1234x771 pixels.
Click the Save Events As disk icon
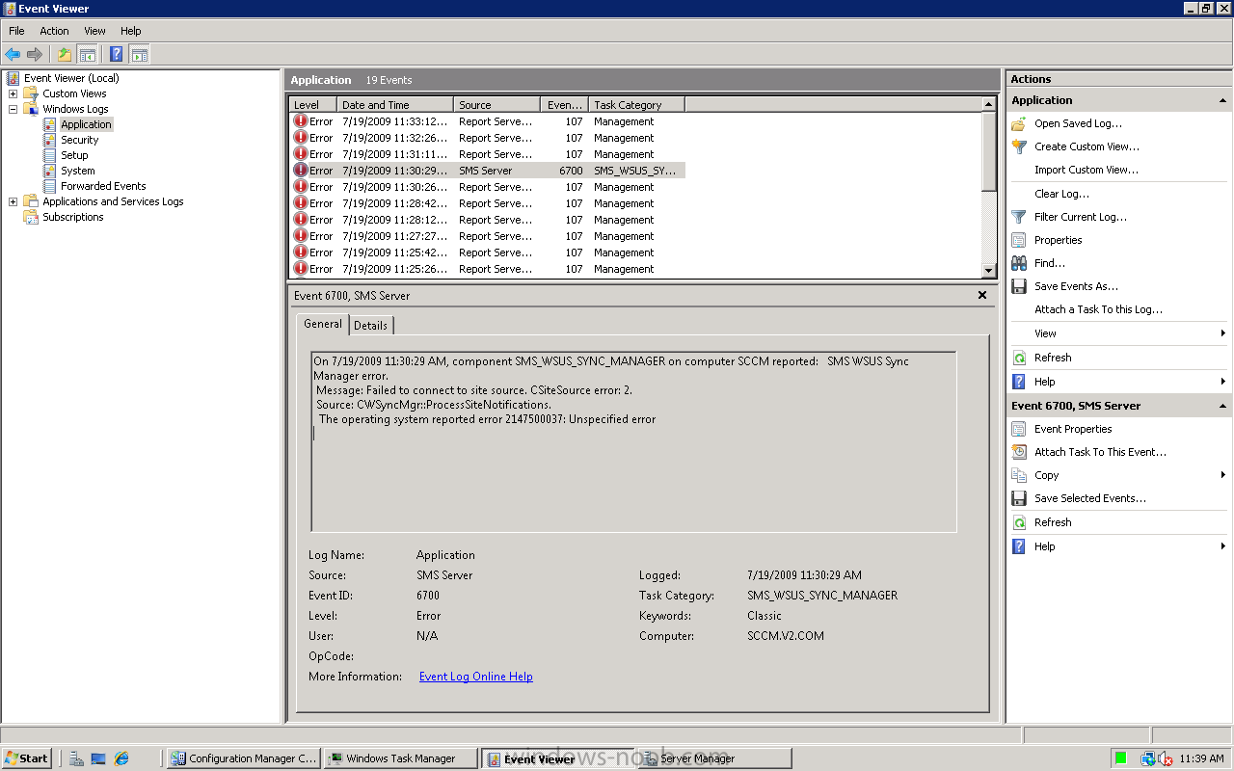click(x=1019, y=286)
